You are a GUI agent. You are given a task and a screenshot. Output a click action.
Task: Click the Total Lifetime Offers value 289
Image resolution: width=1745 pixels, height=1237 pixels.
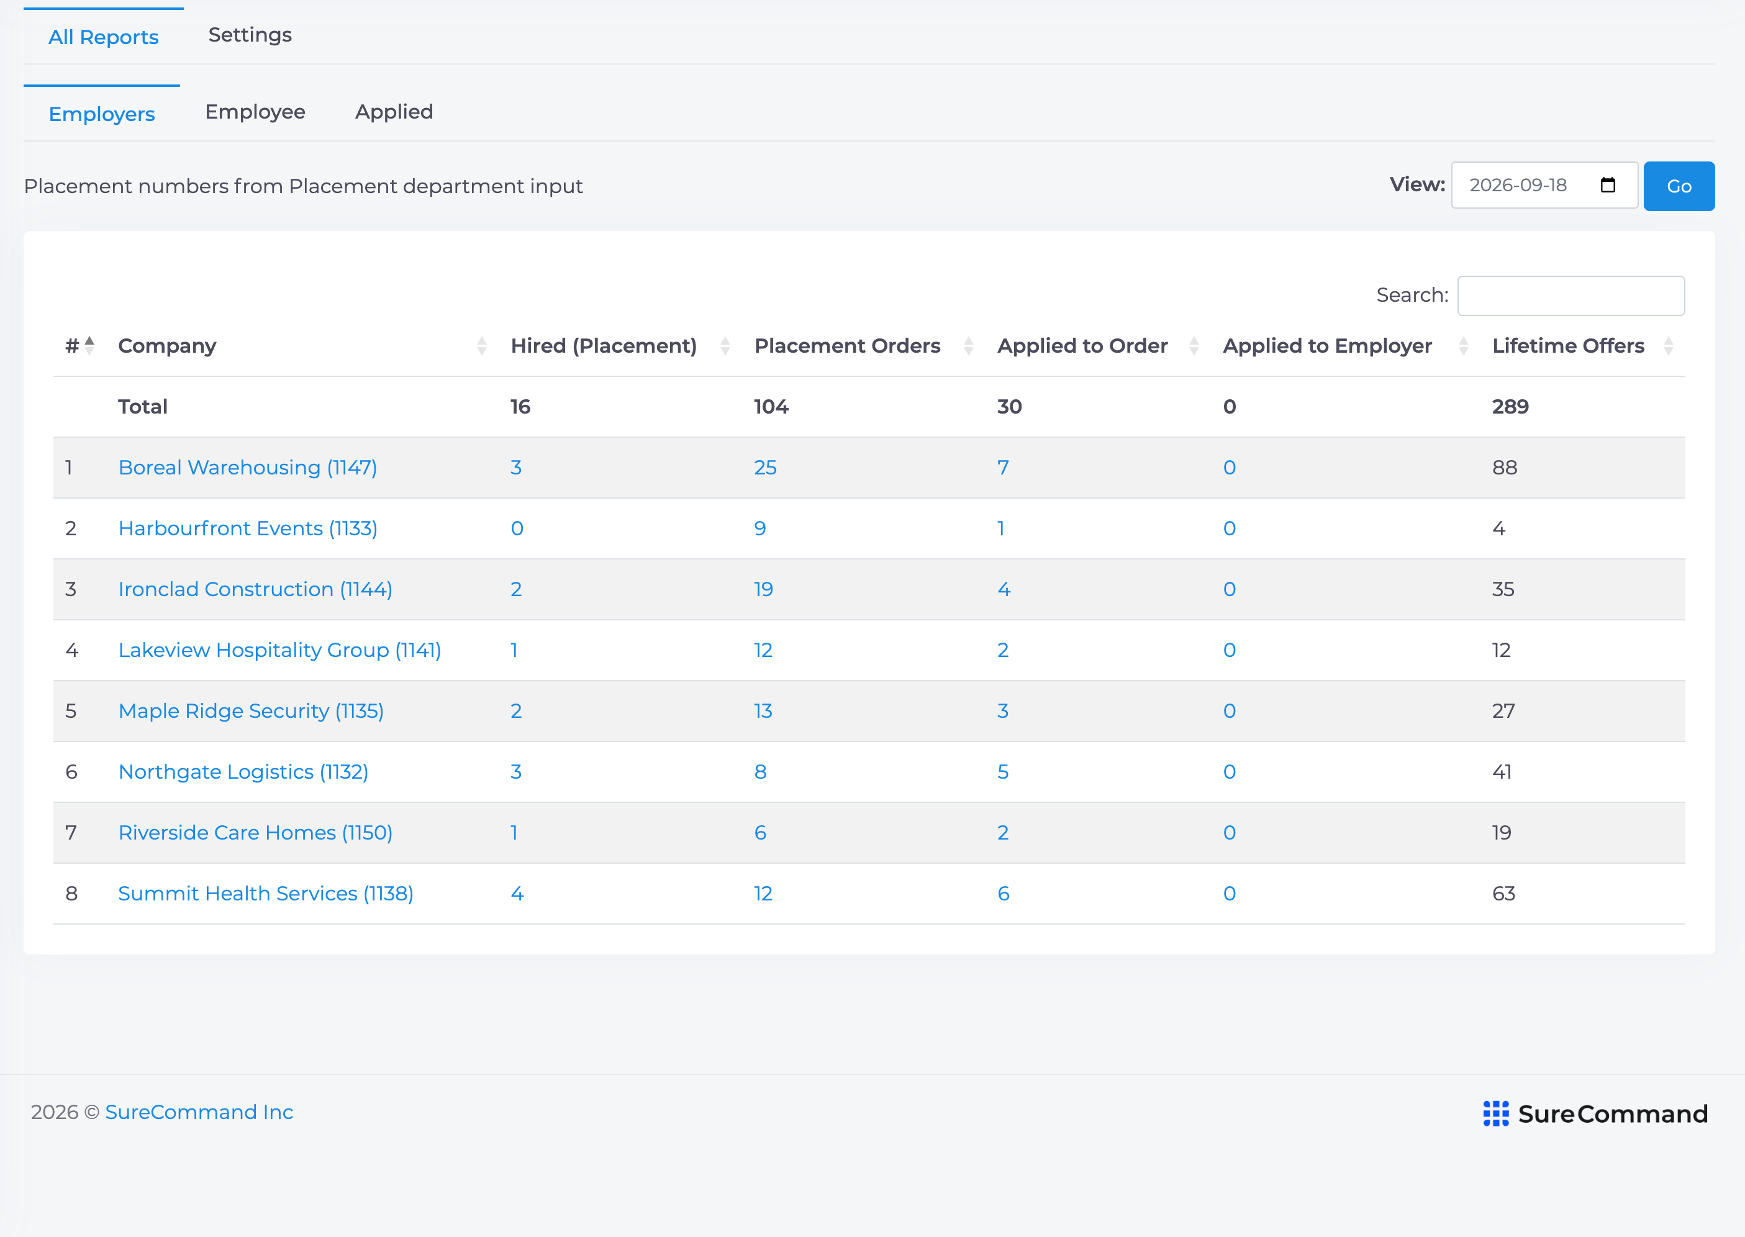pos(1510,407)
